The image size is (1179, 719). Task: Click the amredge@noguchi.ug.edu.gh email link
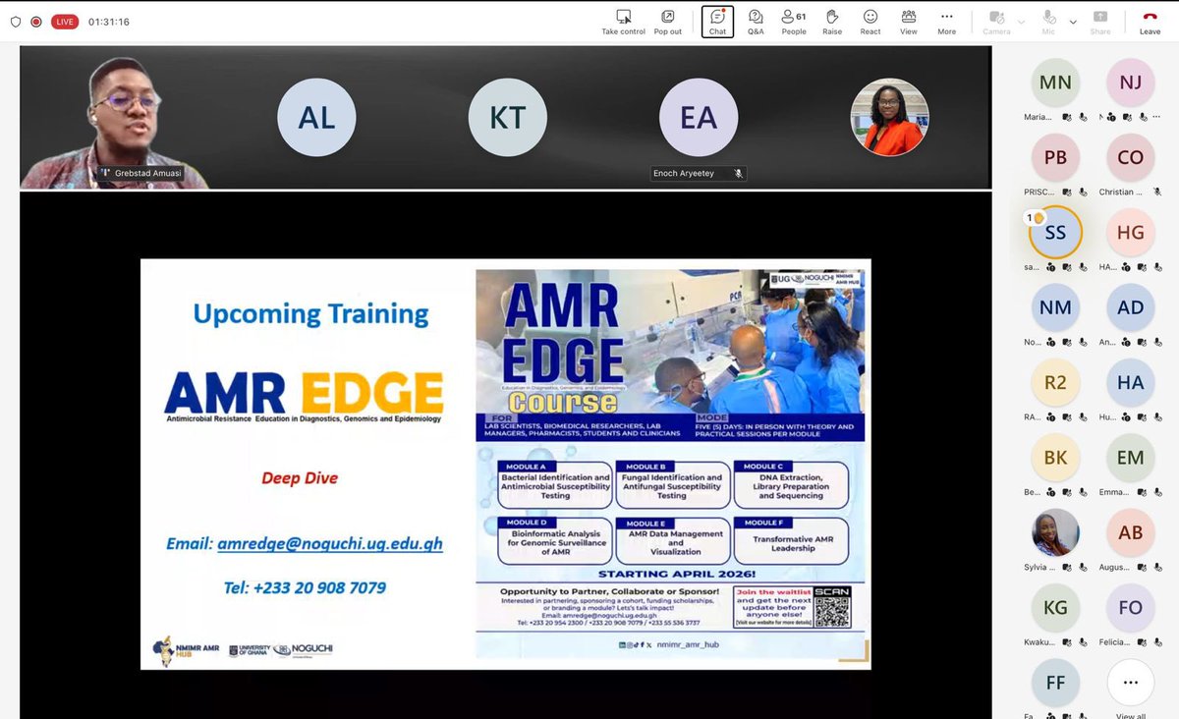[x=330, y=543]
